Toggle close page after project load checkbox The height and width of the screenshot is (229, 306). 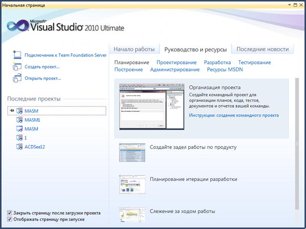click(10, 213)
